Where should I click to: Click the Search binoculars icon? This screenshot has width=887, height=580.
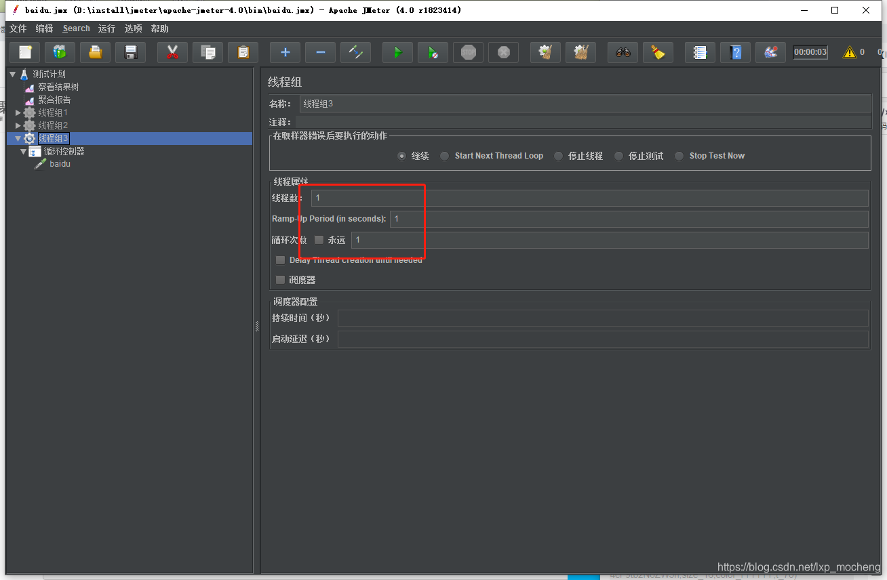623,52
